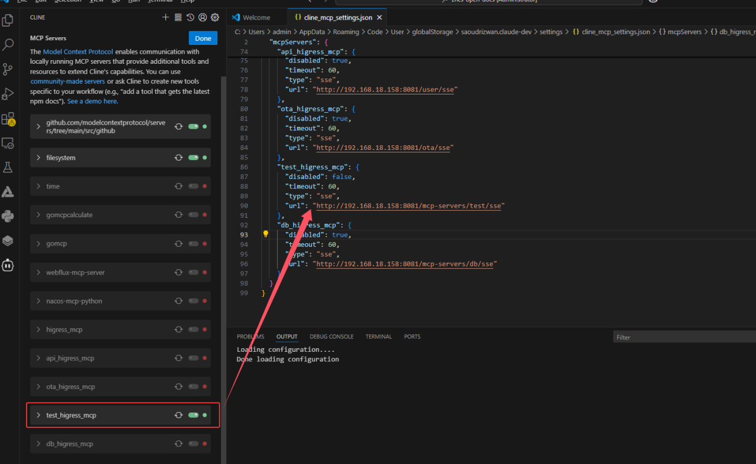Disable the test_higress_mcp server toggle

(x=193, y=415)
